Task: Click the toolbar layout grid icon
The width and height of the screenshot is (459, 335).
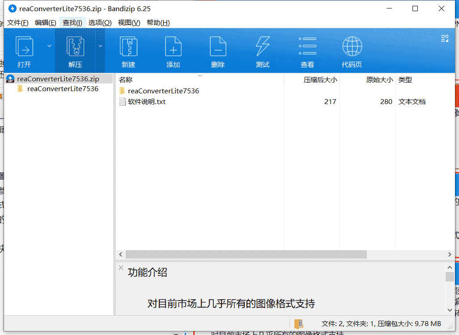Action: click(445, 38)
